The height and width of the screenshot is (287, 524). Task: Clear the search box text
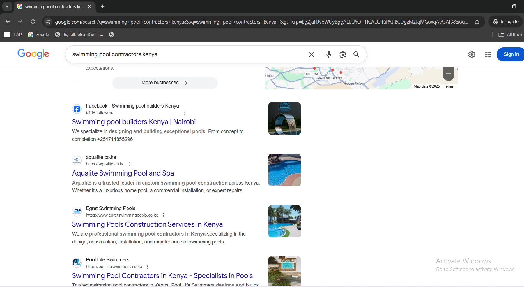coord(311,54)
